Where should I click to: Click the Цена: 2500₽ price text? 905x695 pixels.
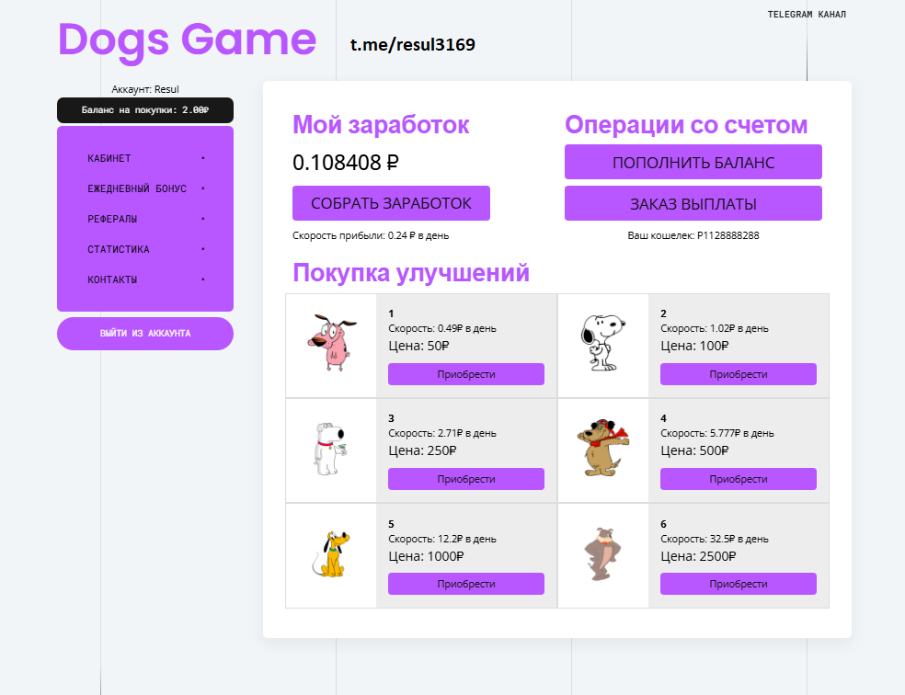coord(698,556)
